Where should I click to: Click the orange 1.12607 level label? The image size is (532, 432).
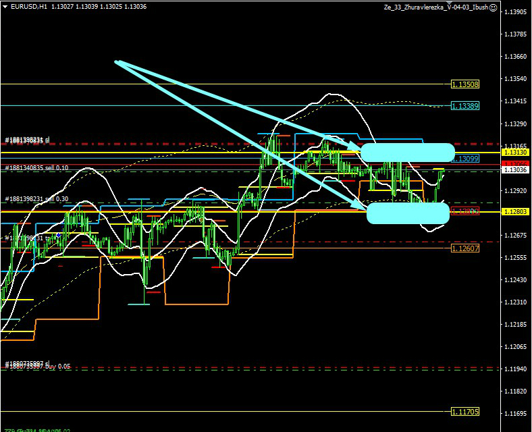[x=465, y=248]
